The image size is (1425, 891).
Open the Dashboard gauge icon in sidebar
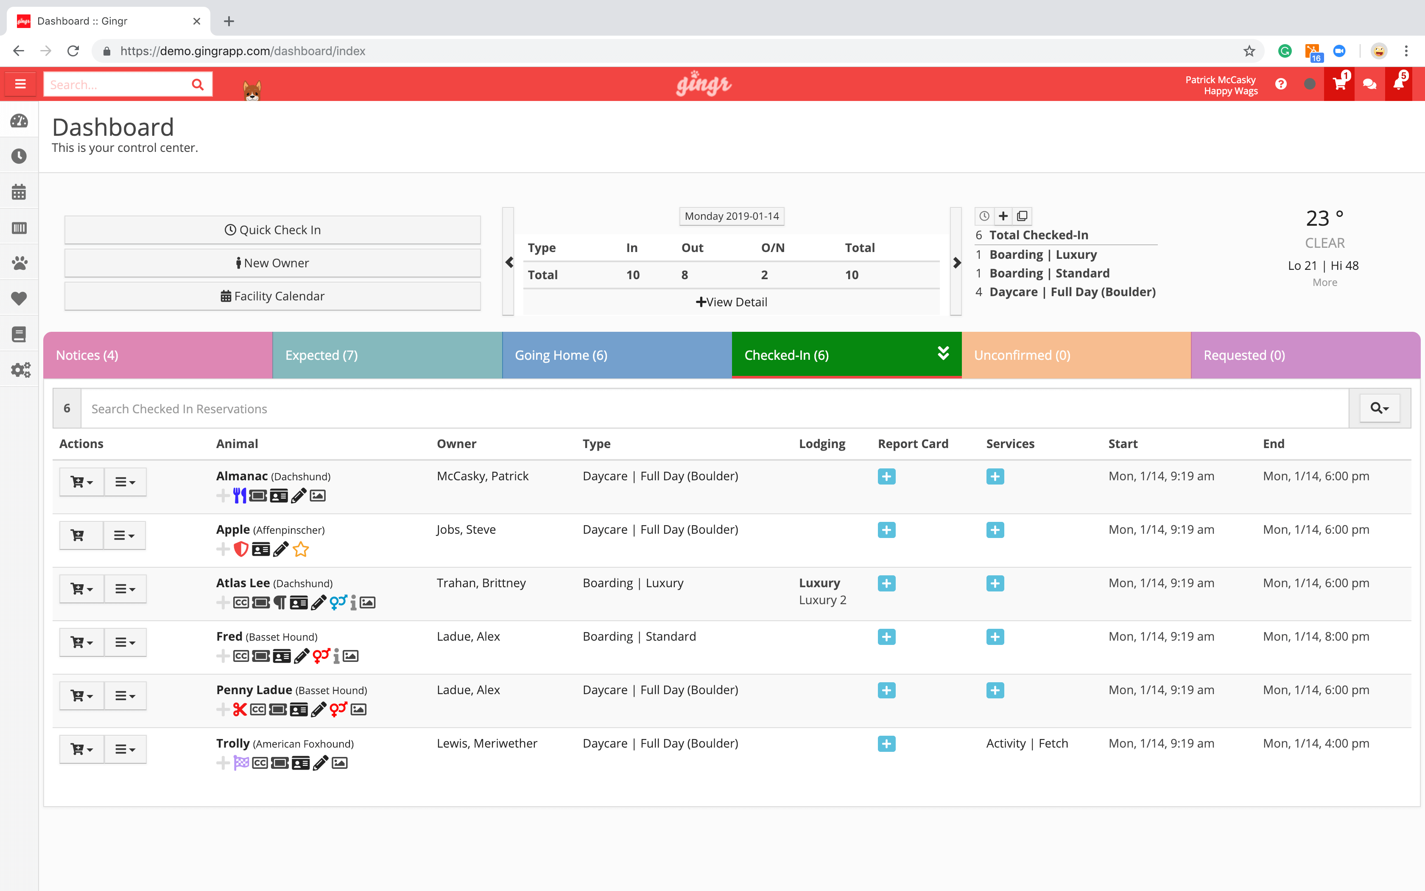[18, 121]
